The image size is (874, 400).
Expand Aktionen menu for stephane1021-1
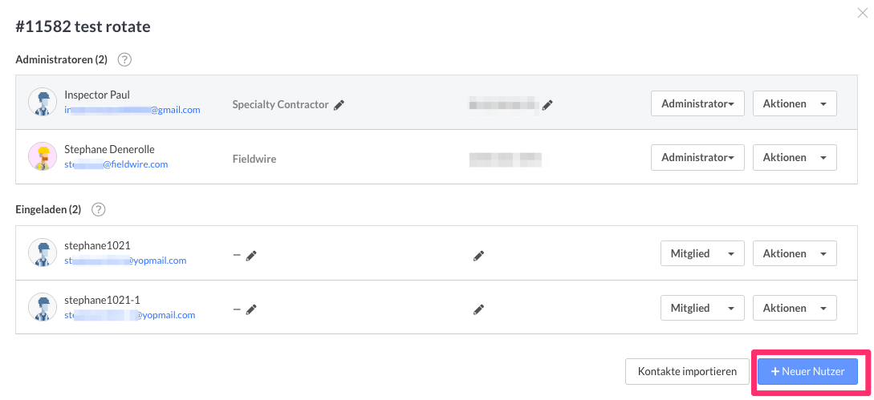[794, 308]
